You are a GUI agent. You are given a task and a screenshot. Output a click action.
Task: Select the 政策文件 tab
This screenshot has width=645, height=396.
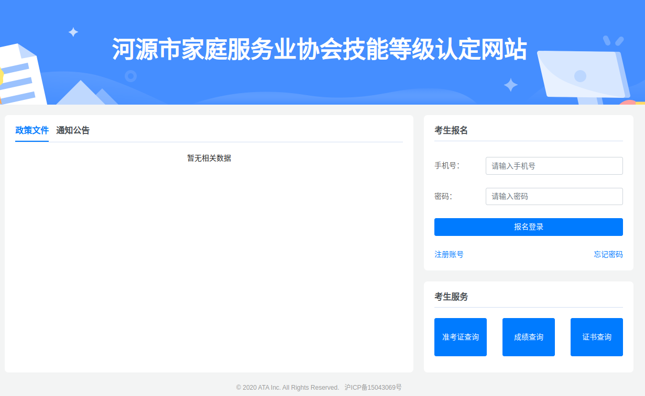point(31,130)
